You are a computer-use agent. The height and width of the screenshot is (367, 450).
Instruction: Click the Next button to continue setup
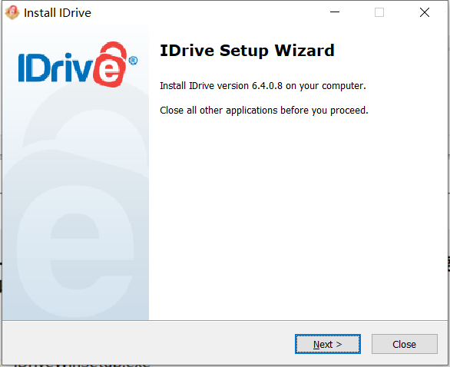coord(328,344)
